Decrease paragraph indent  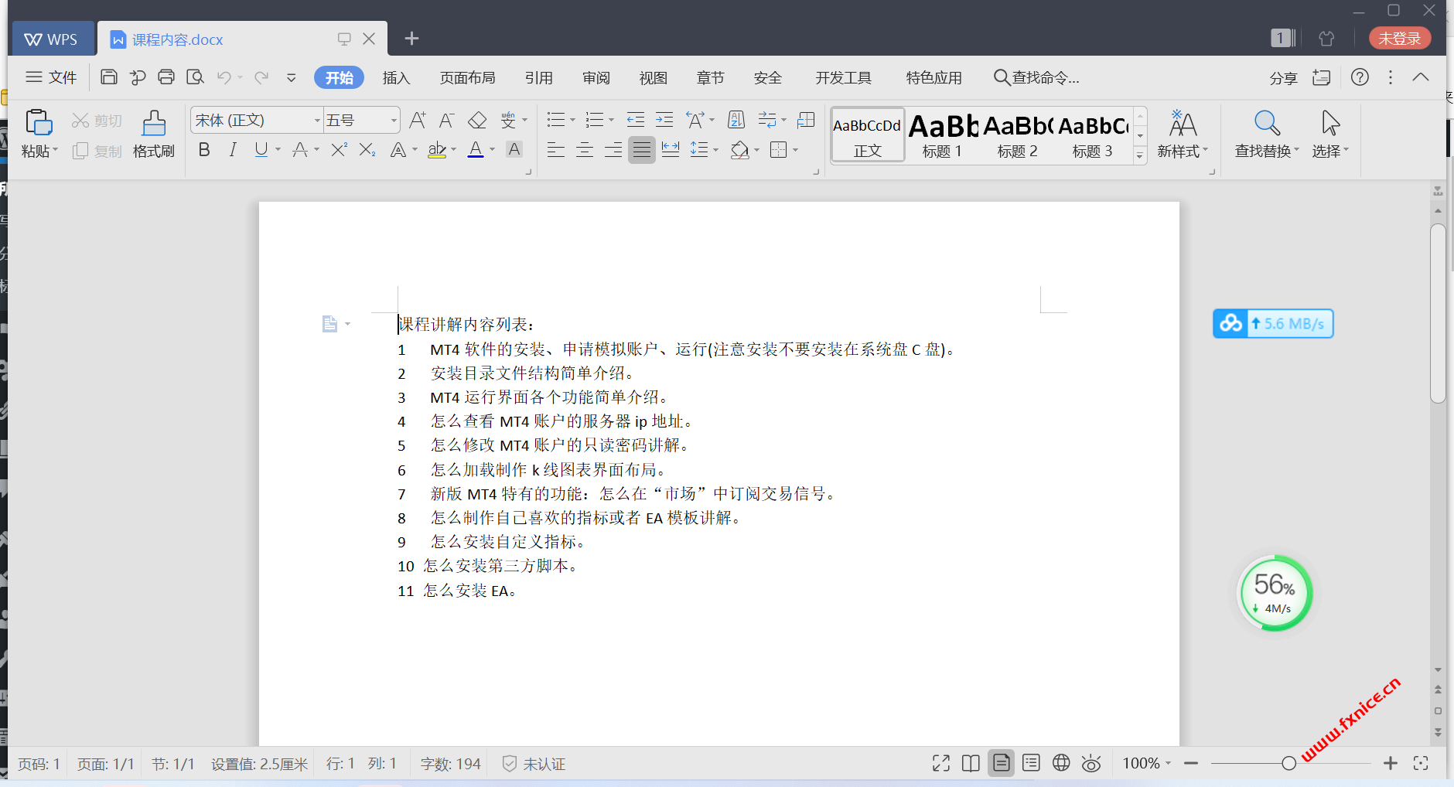(x=635, y=120)
